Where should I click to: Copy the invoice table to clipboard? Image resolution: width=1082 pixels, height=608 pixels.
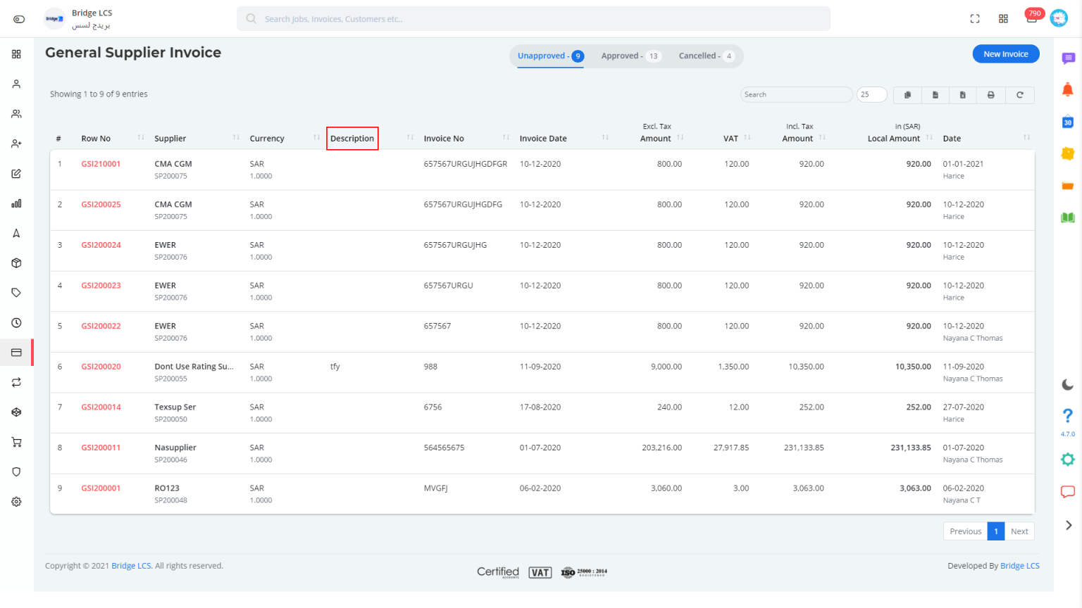pos(907,94)
